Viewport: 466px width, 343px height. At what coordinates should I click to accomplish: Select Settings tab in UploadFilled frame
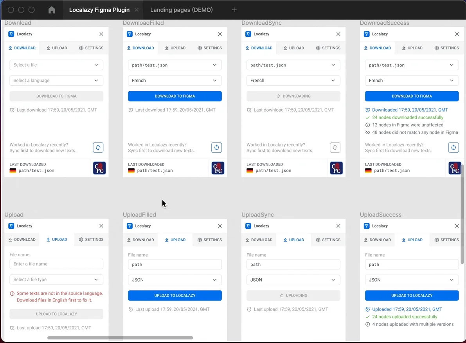(210, 240)
